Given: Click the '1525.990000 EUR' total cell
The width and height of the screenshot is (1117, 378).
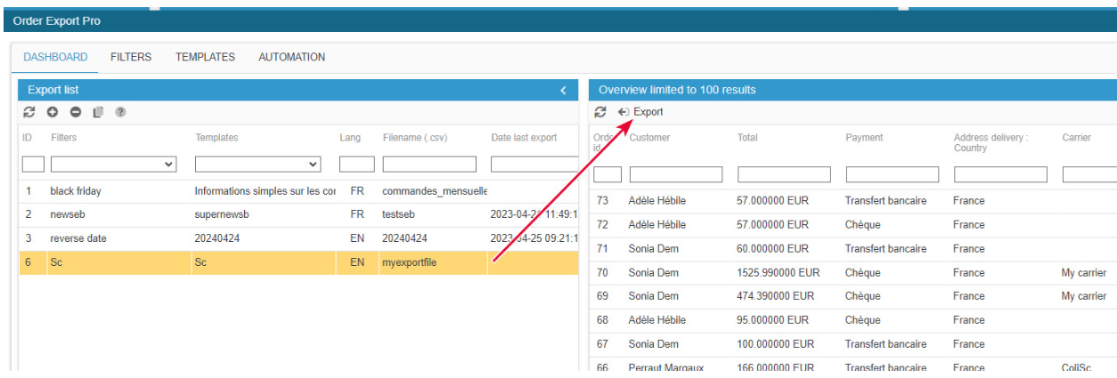Looking at the screenshot, I should (x=779, y=273).
